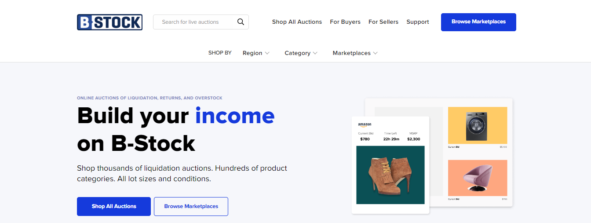Viewport: 591px width, 223px height.
Task: Click the B-Stock logo
Action: [109, 22]
